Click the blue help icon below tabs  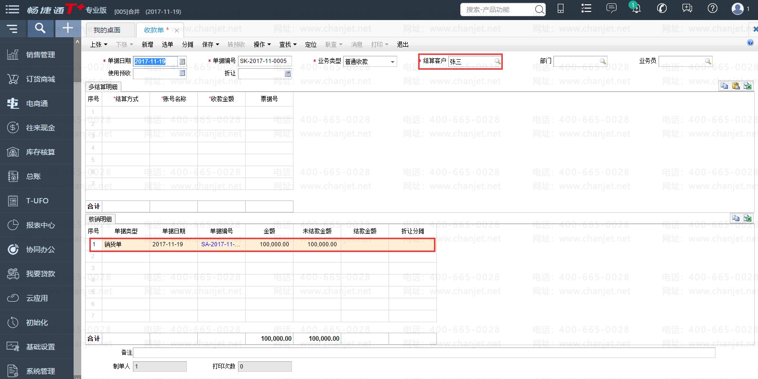750,42
